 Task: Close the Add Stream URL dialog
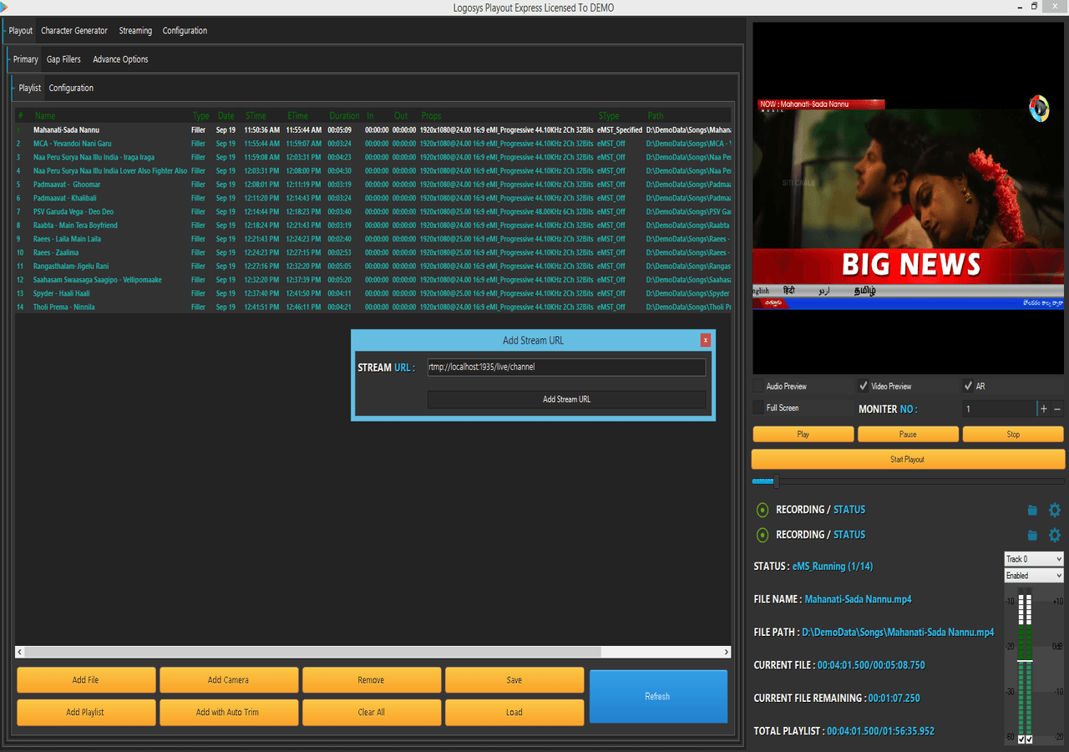pyautogui.click(x=706, y=340)
